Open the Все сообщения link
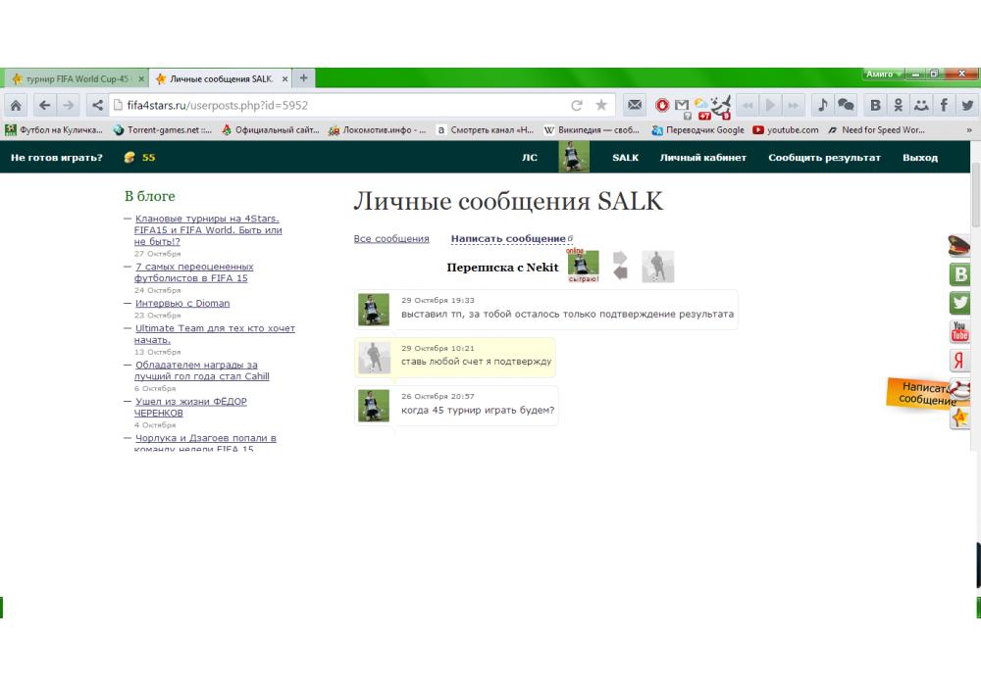 click(x=391, y=239)
